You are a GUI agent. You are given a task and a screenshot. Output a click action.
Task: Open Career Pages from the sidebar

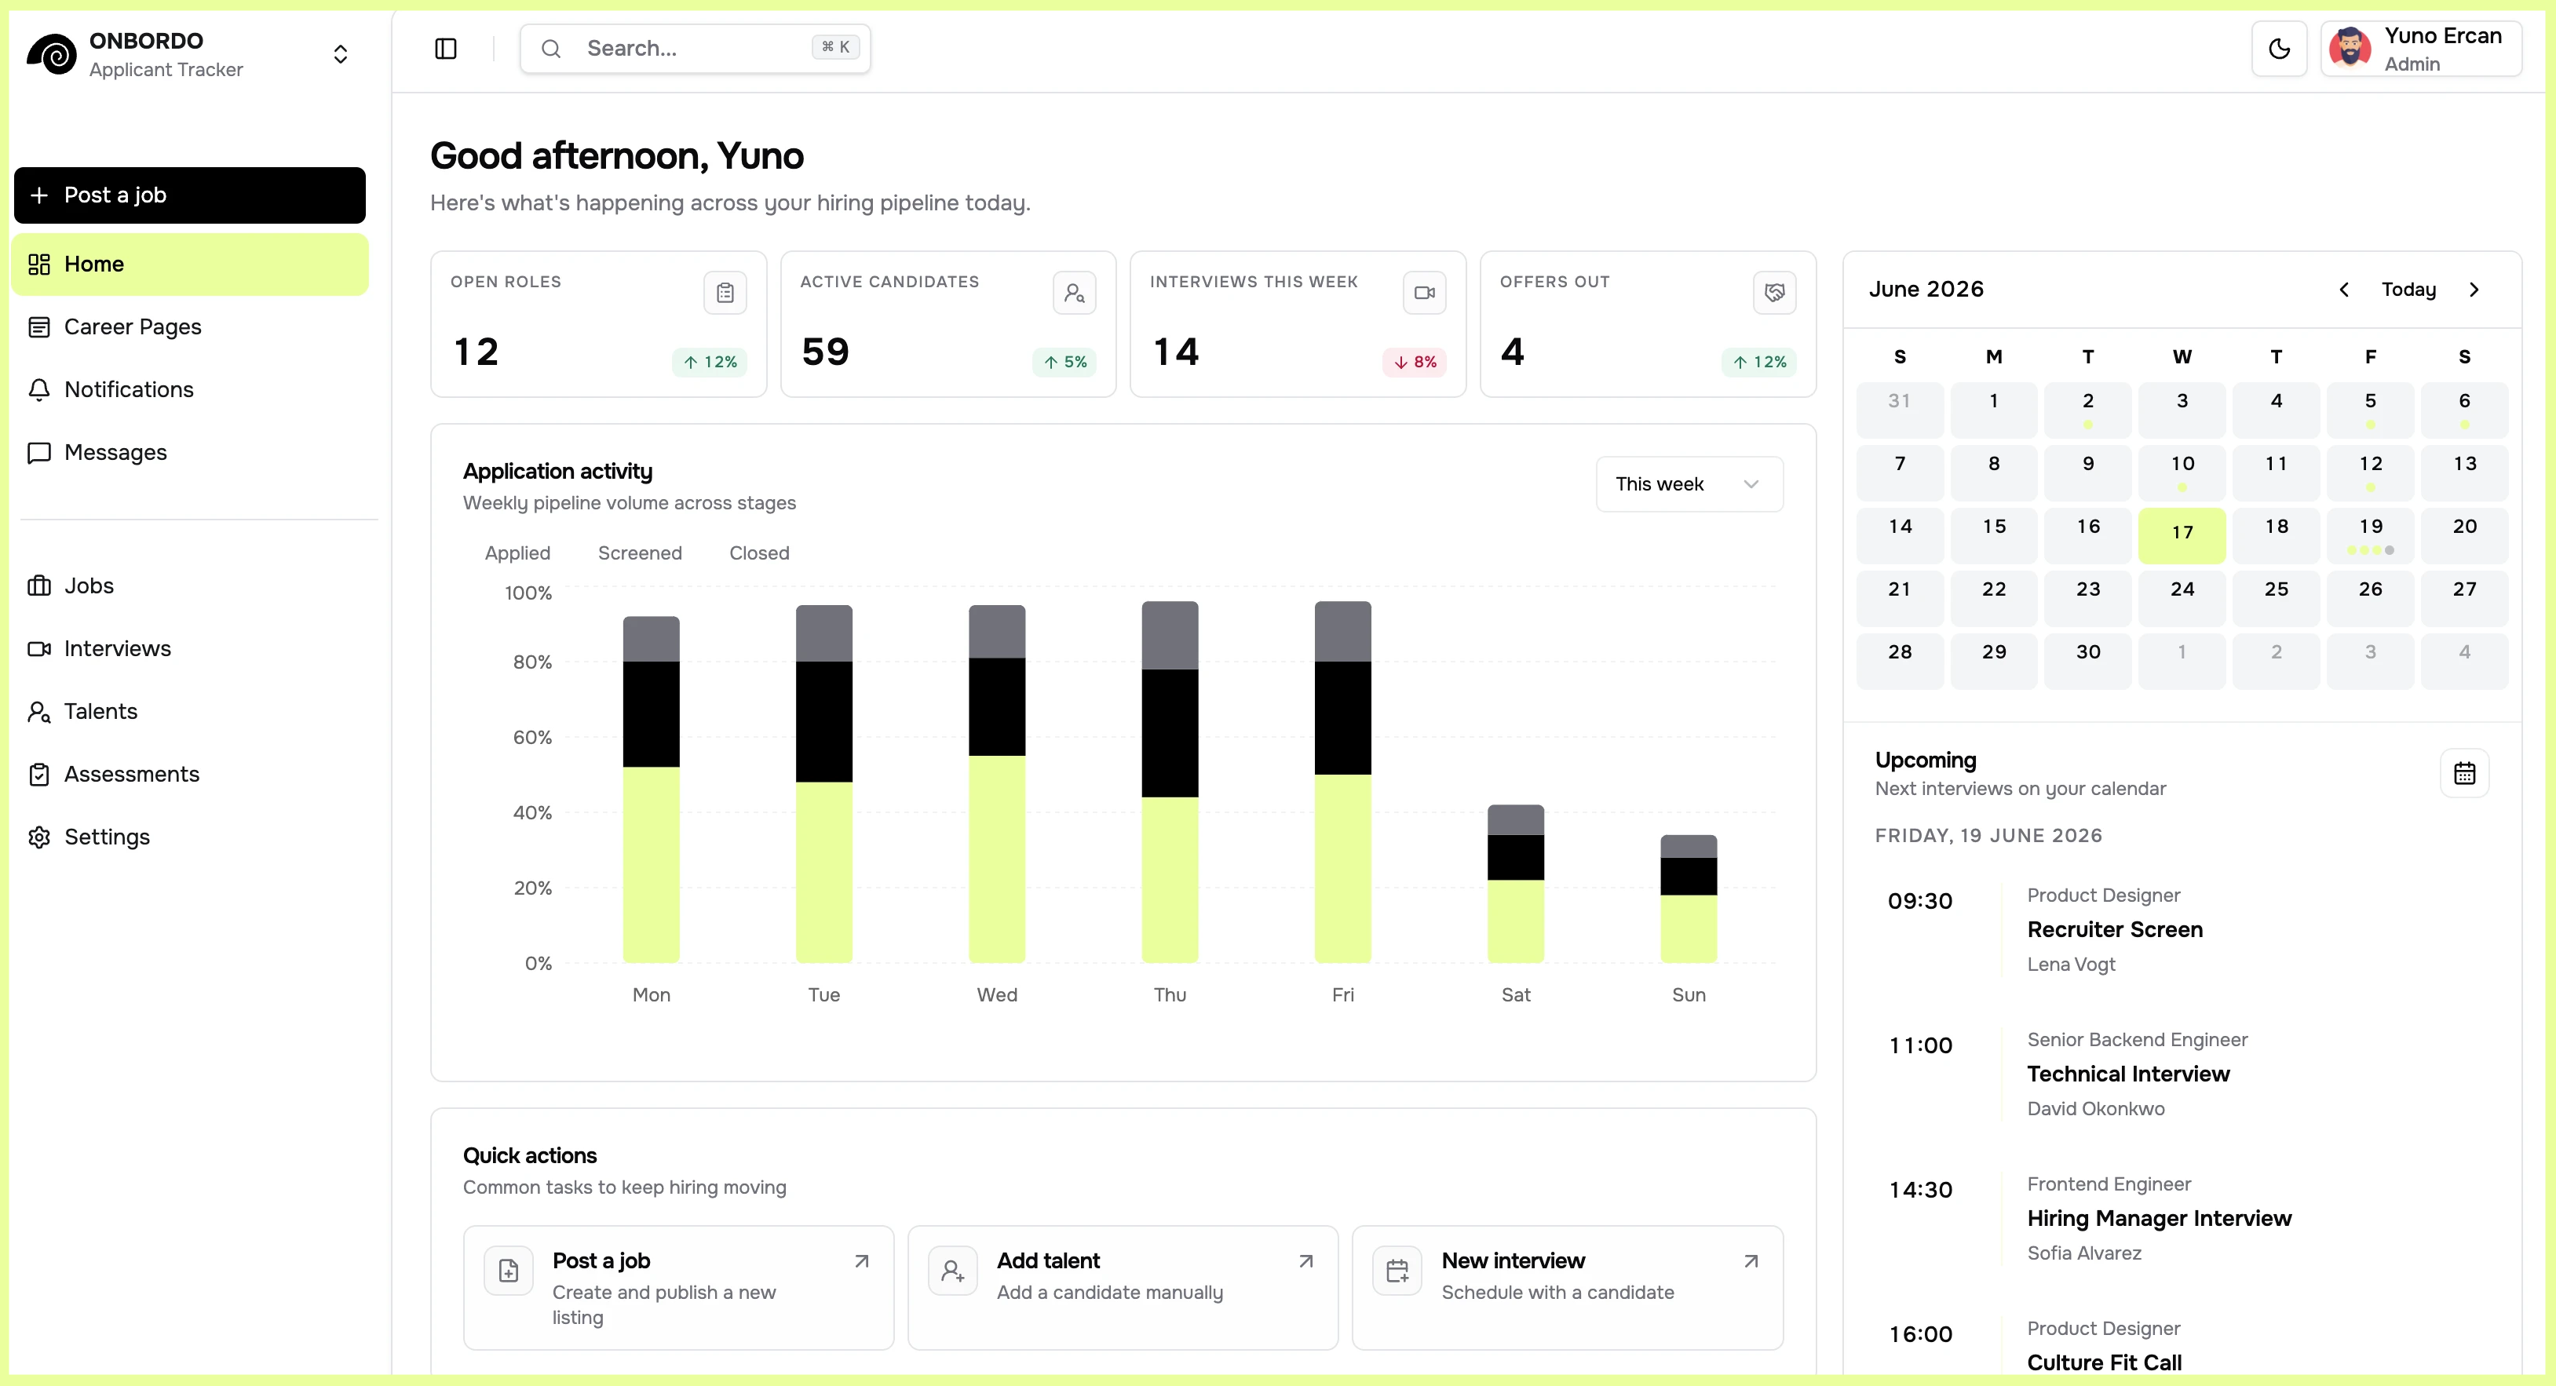[189, 326]
